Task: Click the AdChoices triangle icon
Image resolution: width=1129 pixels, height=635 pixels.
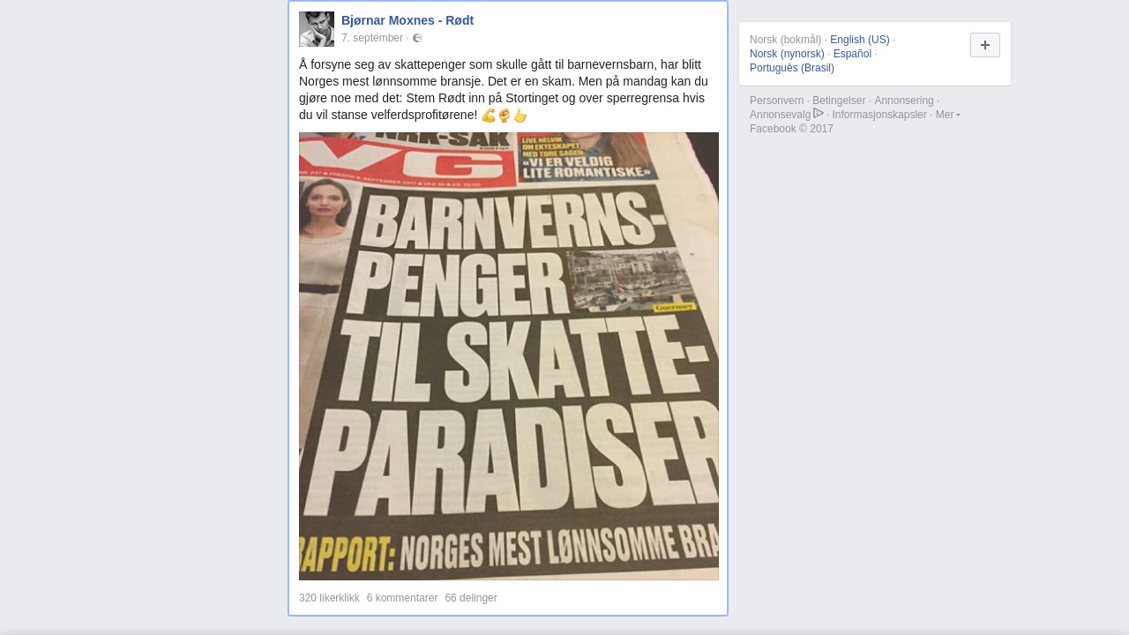Action: pos(819,114)
